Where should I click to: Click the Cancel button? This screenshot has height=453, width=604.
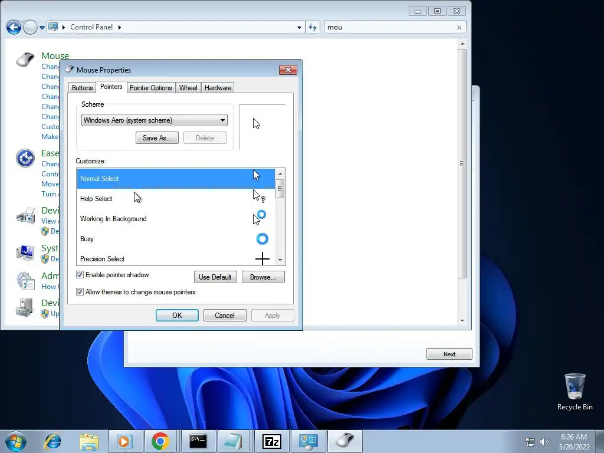225,316
